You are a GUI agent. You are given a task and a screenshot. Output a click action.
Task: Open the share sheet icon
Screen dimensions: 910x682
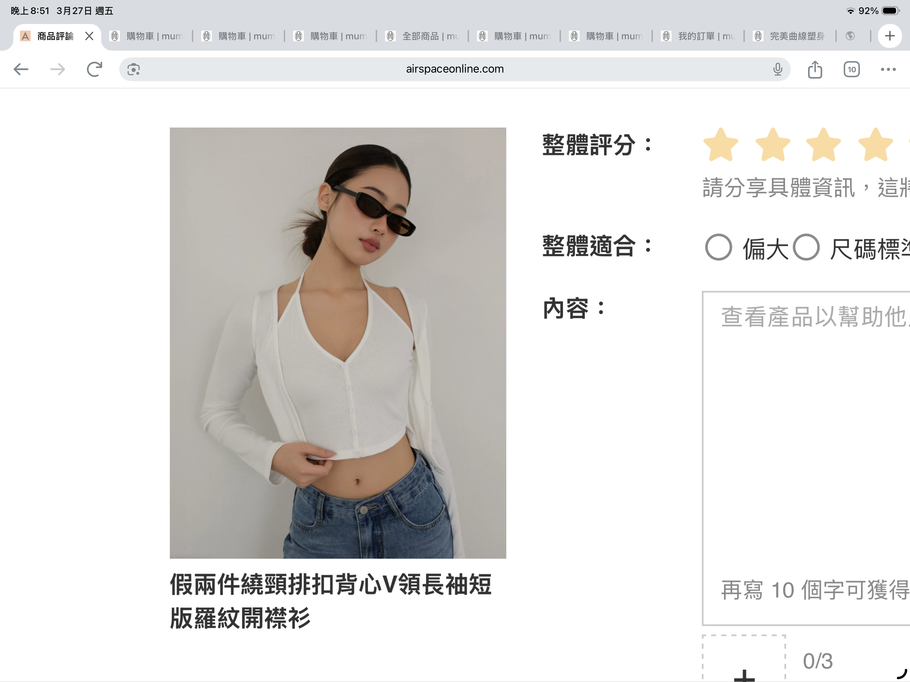[814, 69]
